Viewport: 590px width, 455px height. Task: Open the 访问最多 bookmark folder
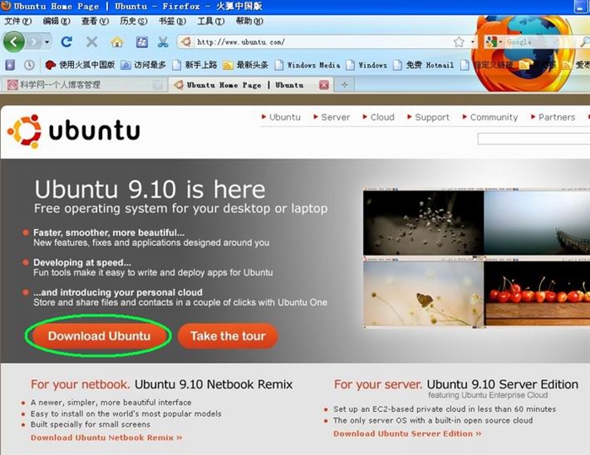pyautogui.click(x=143, y=65)
